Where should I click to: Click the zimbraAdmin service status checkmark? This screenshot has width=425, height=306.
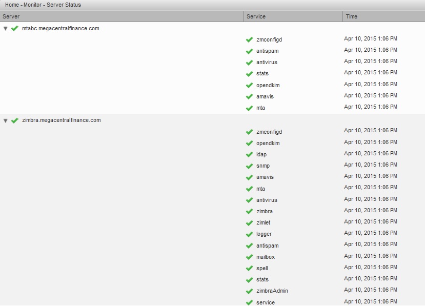click(249, 291)
